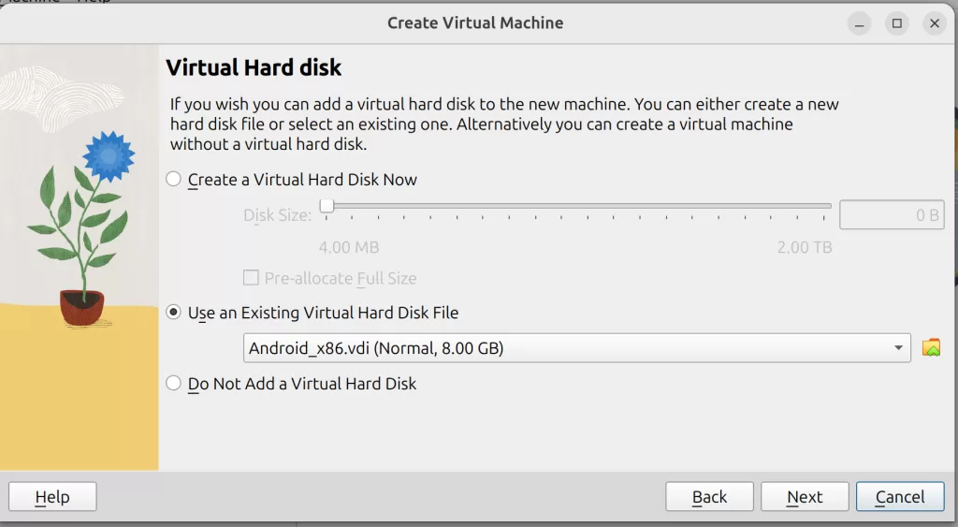This screenshot has height=527, width=958.
Task: Enable the Pre-allocate Full Size checkbox
Action: (251, 278)
